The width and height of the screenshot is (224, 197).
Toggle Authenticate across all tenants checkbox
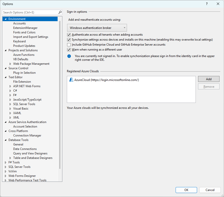(69, 35)
